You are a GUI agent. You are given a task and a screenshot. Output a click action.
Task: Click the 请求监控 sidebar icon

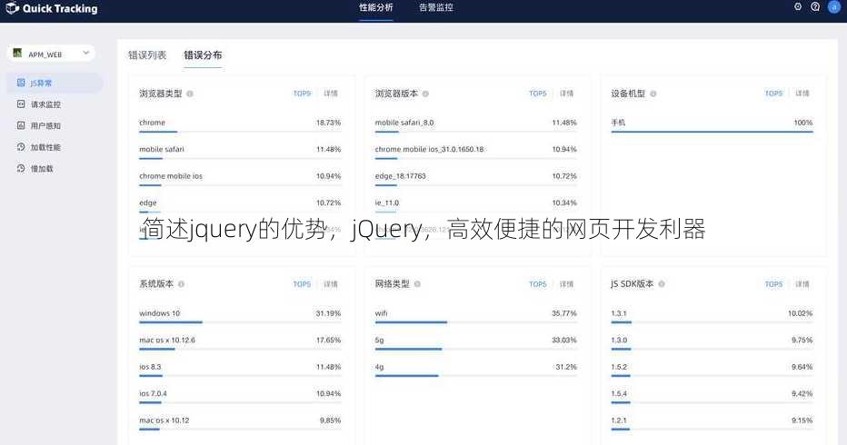point(21,104)
